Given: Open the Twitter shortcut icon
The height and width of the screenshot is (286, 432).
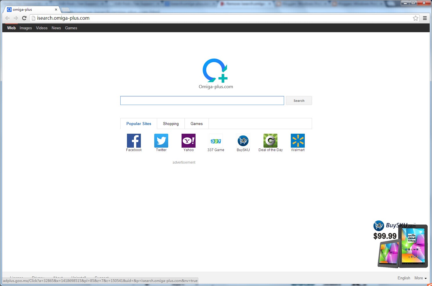Looking at the screenshot, I should 161,141.
